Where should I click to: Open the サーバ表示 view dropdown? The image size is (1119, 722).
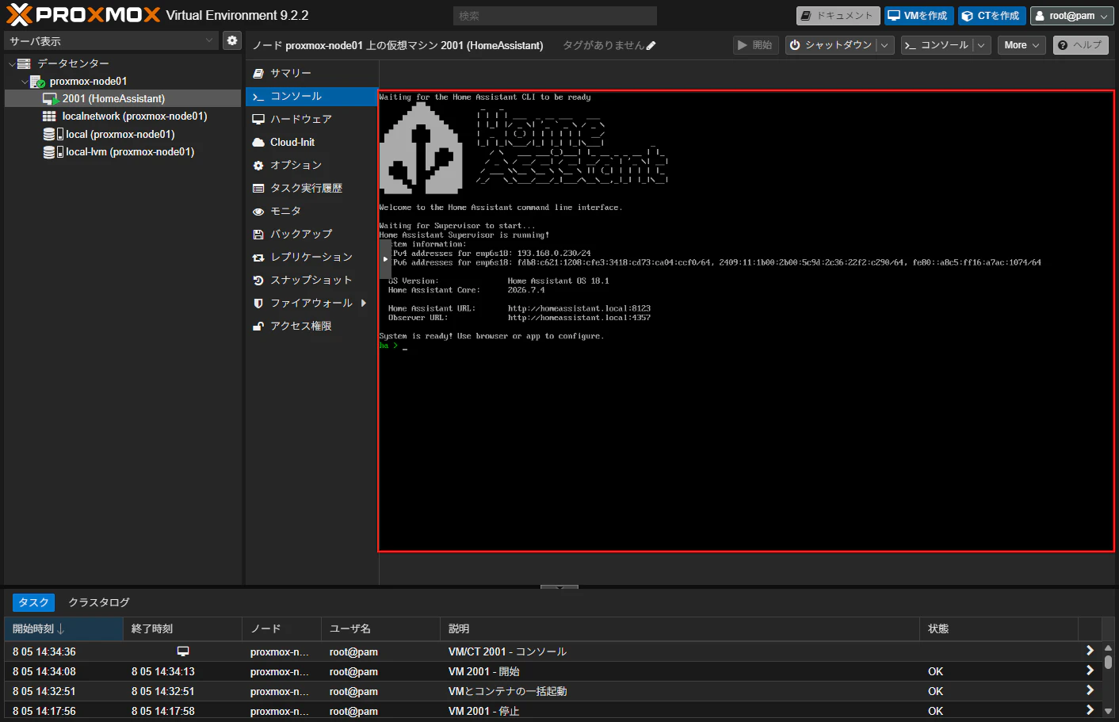point(111,40)
